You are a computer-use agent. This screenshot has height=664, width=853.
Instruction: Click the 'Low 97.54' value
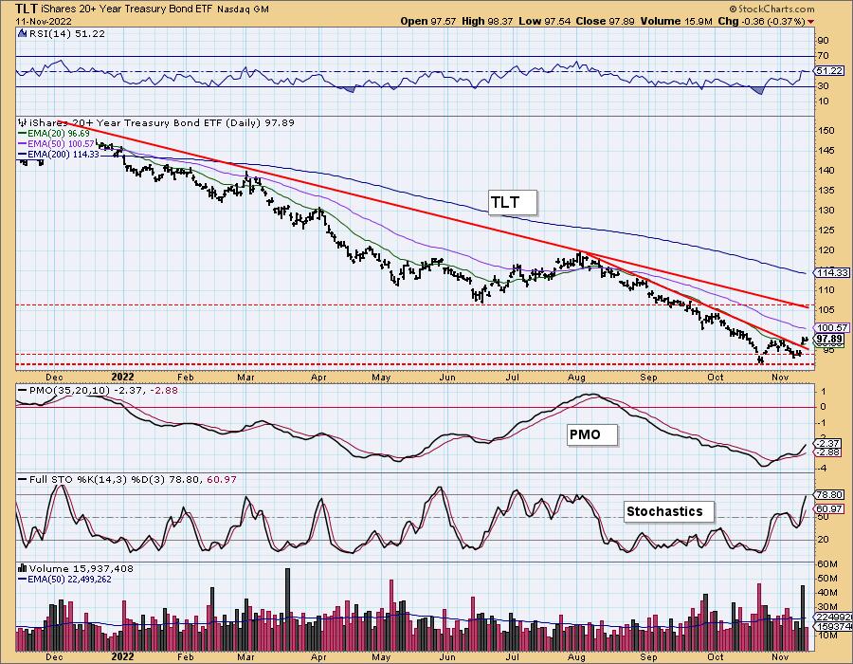coord(543,21)
